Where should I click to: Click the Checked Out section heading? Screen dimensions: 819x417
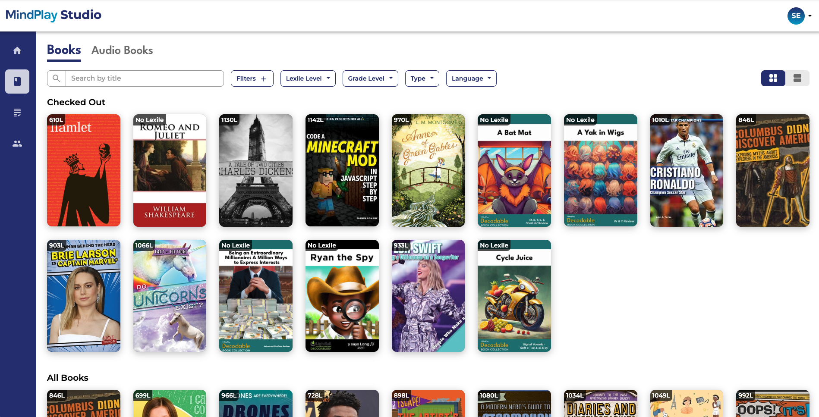click(x=76, y=102)
